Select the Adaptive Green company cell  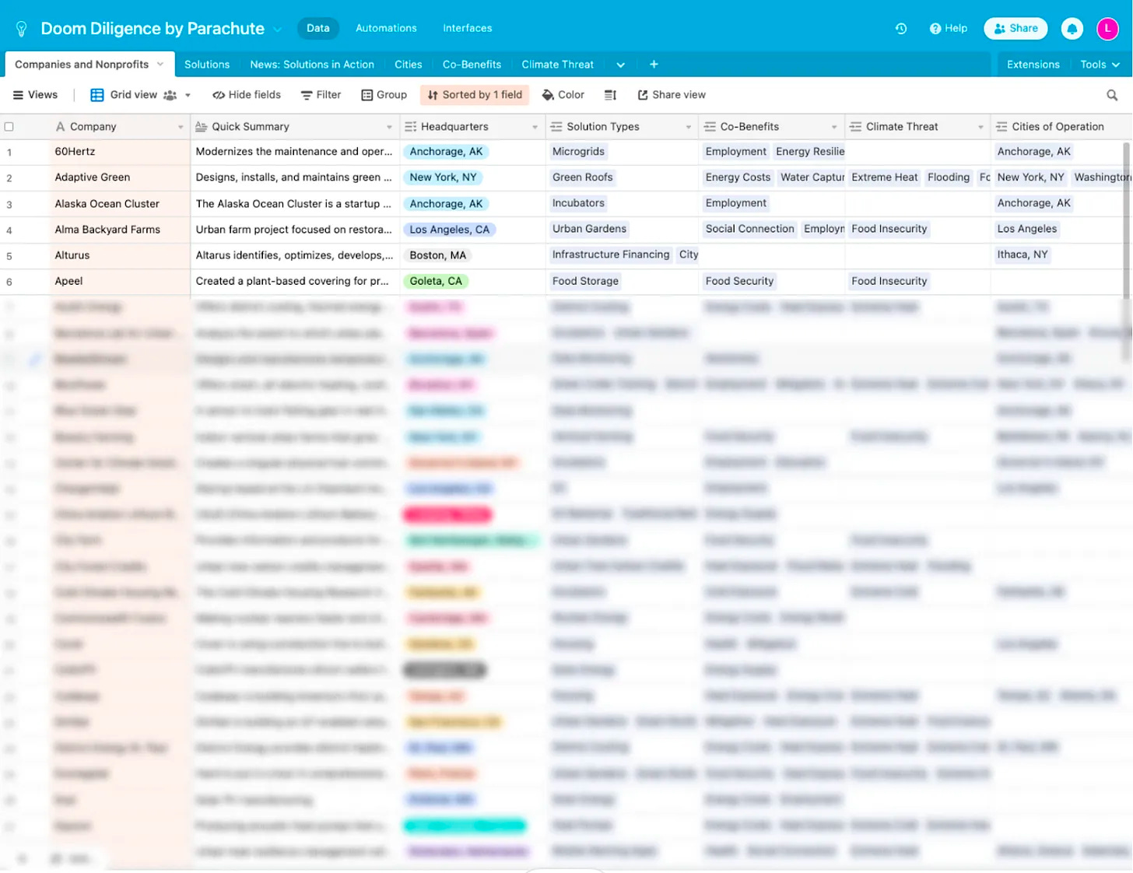click(120, 177)
